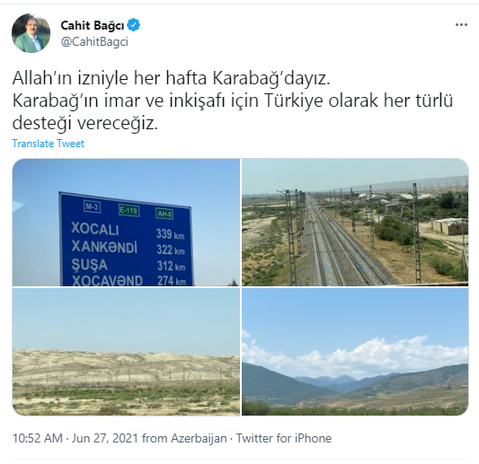Enlarge the mountains and clouds photo
The image size is (479, 464).
pyautogui.click(x=355, y=352)
